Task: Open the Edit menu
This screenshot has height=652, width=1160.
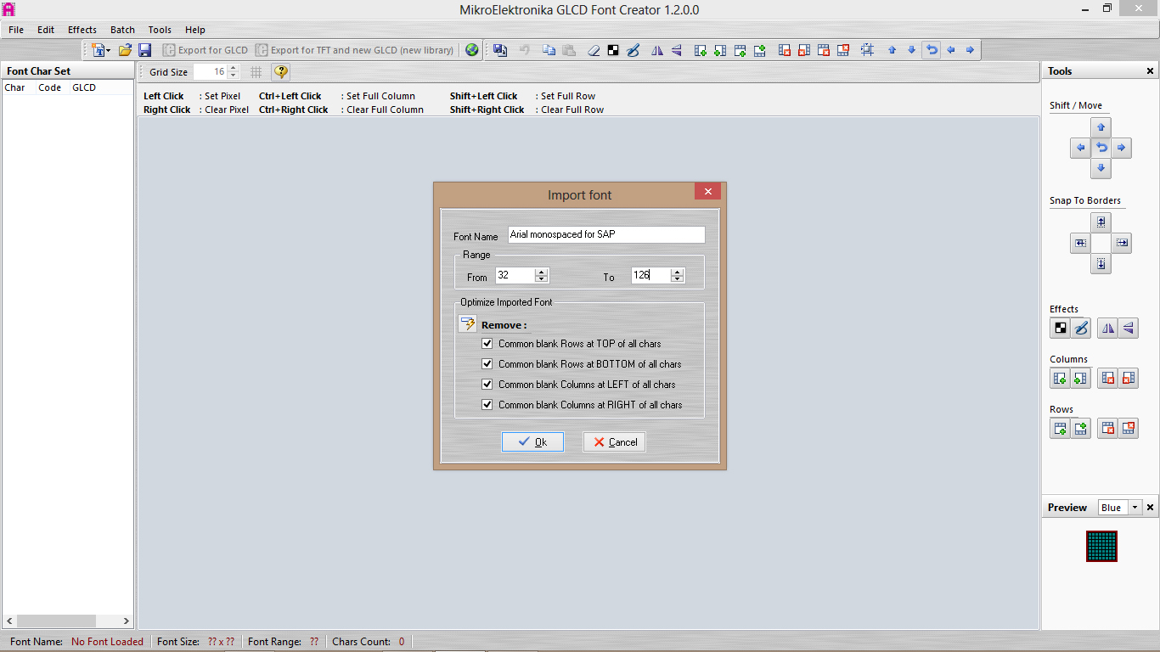Action: click(x=46, y=30)
